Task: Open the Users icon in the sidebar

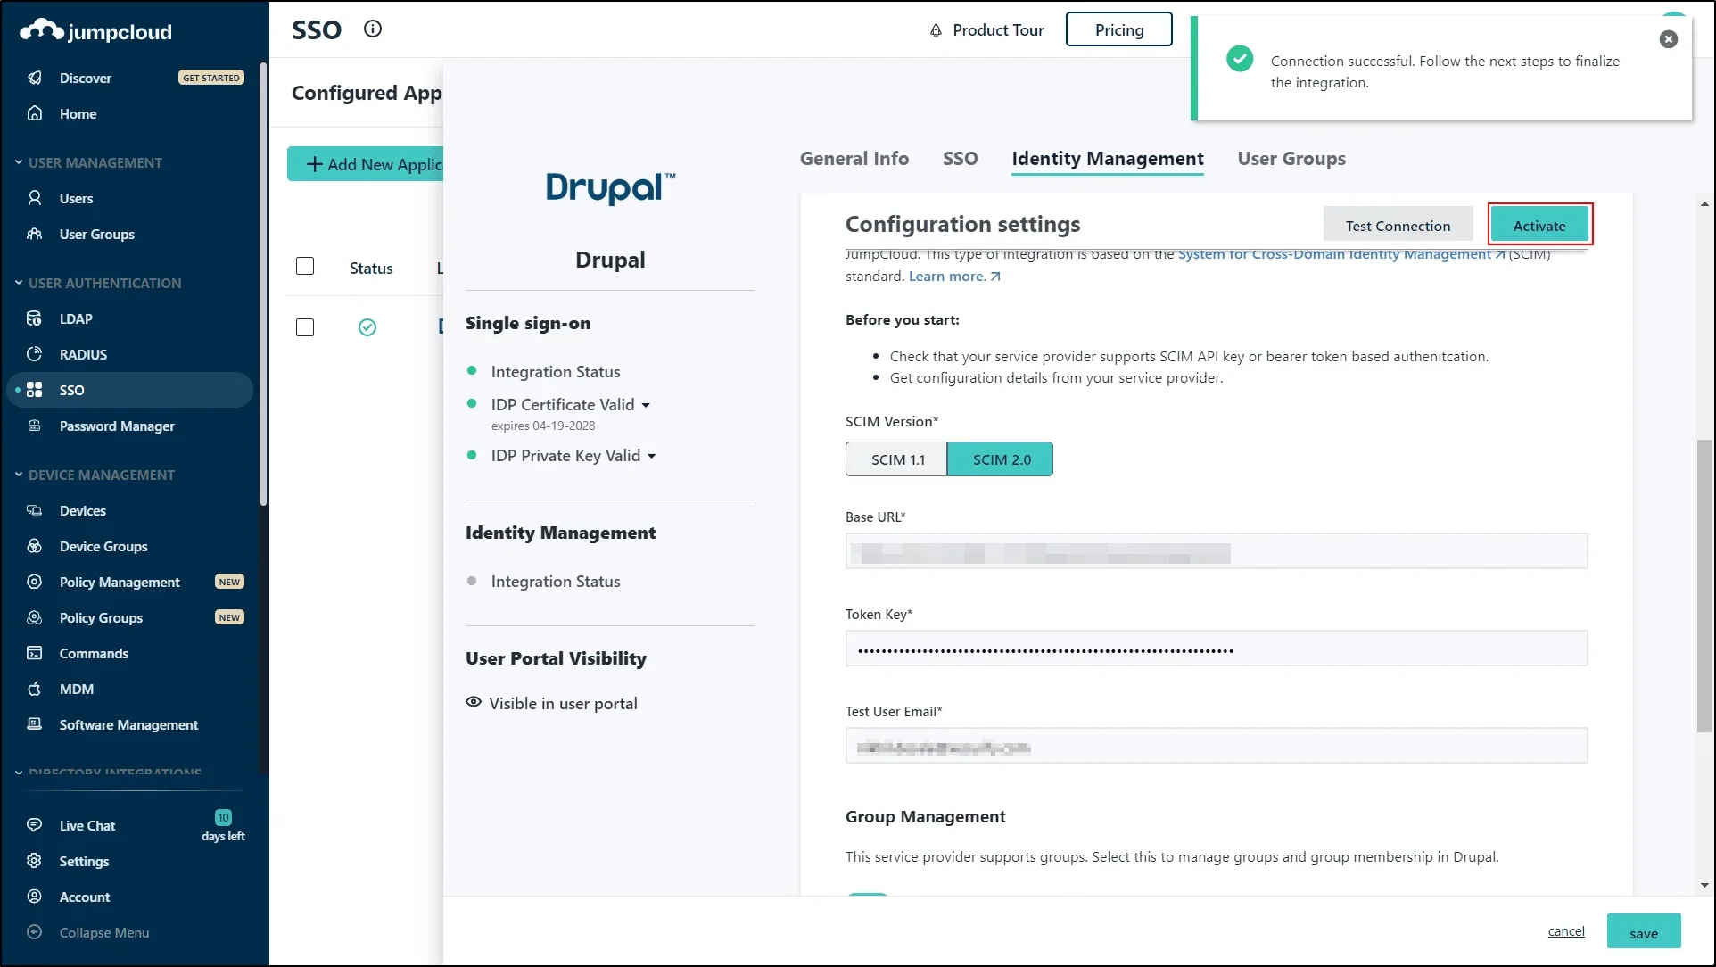Action: coord(35,198)
